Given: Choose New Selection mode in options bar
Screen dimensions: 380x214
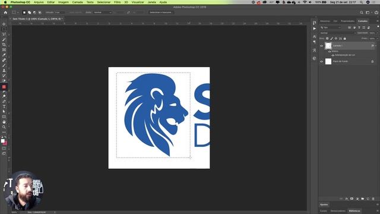Looking at the screenshot, I should coord(24,12).
